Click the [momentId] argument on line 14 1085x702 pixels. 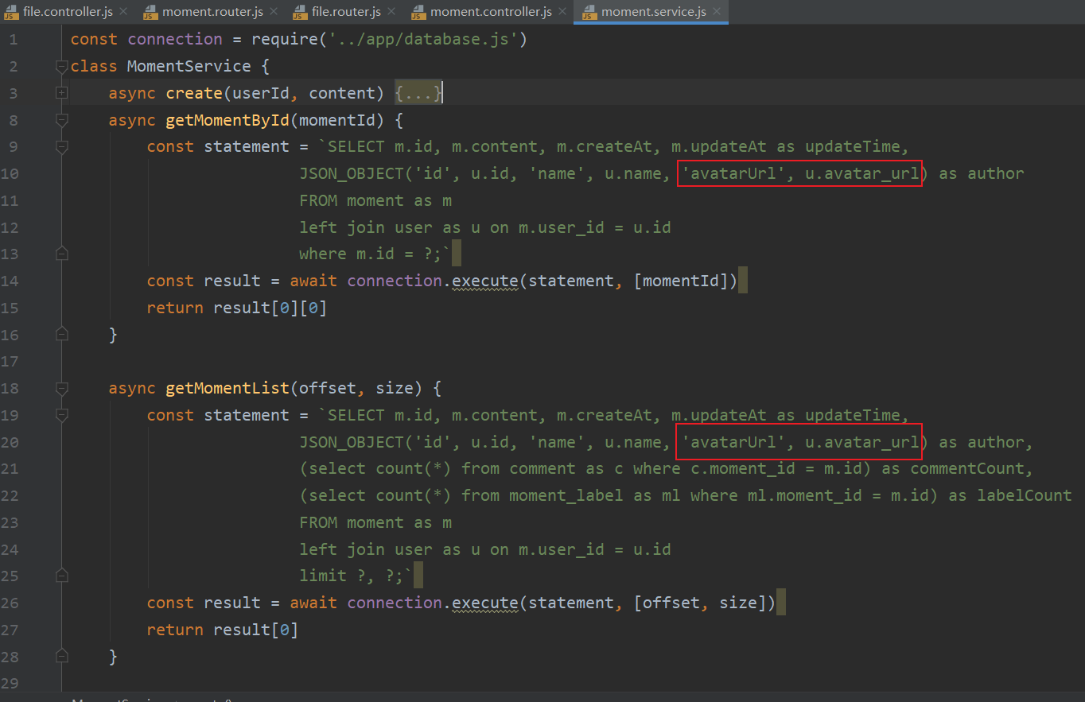point(682,281)
